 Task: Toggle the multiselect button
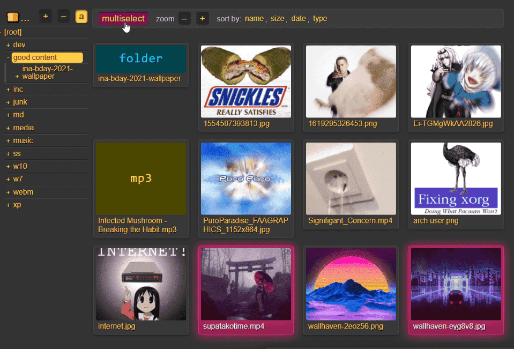(123, 19)
